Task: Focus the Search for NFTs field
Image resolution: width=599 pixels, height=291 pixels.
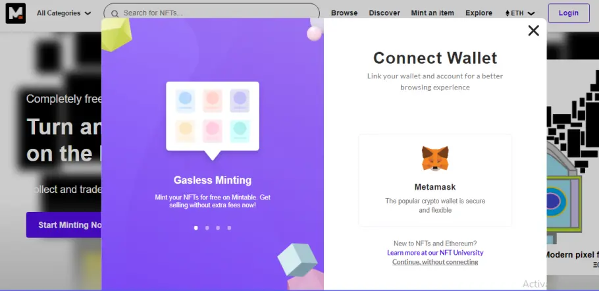Action: tap(212, 13)
